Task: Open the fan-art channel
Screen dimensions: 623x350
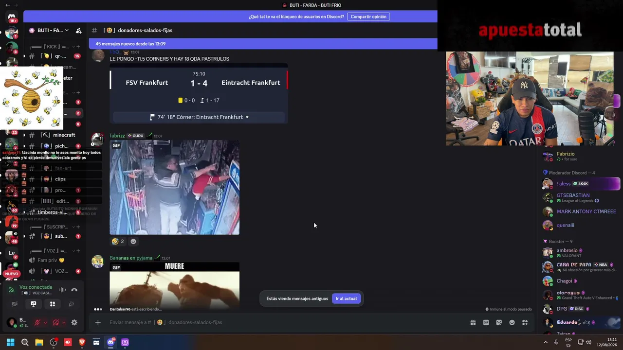Action: [x=54, y=168]
